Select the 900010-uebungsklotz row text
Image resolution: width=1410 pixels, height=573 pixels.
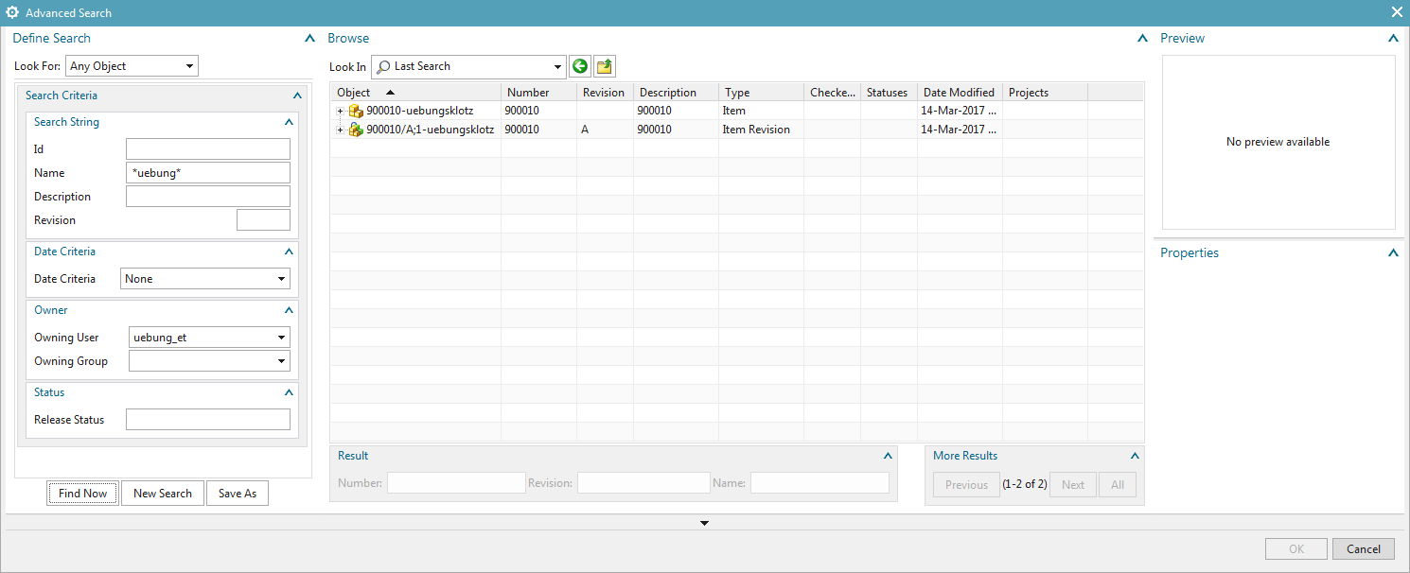(420, 111)
